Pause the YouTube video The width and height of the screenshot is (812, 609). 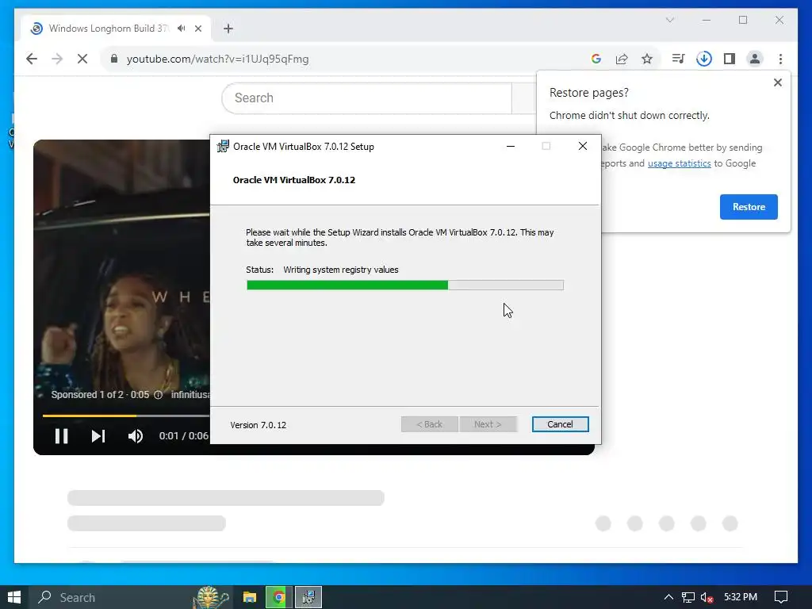[x=62, y=436]
